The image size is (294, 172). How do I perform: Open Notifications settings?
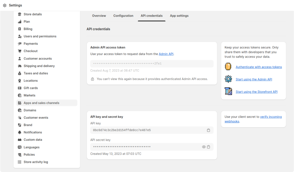(x=33, y=132)
